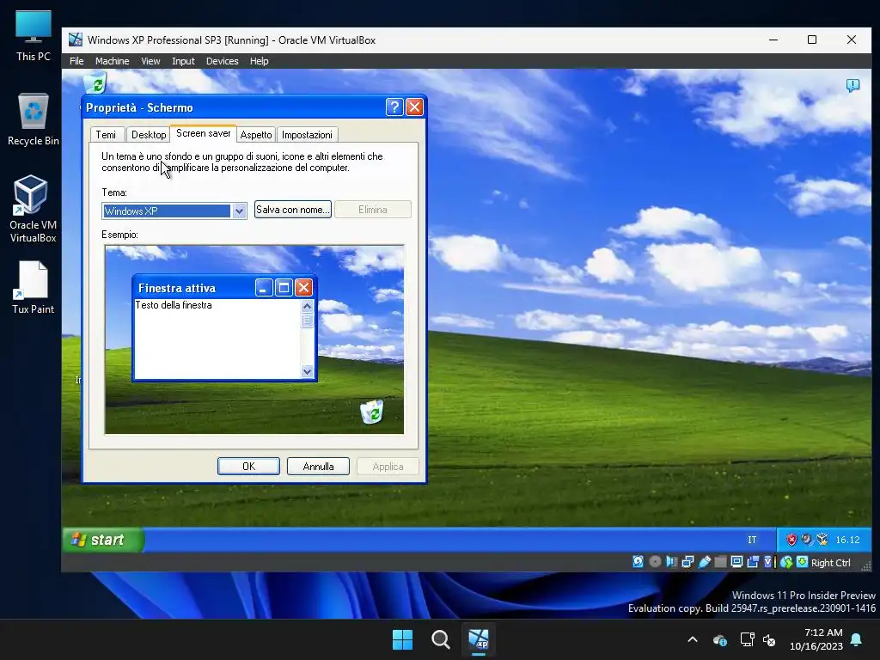The height and width of the screenshot is (660, 880).
Task: Click the optical disk indicator in VirtualBox status bar
Action: pos(655,562)
